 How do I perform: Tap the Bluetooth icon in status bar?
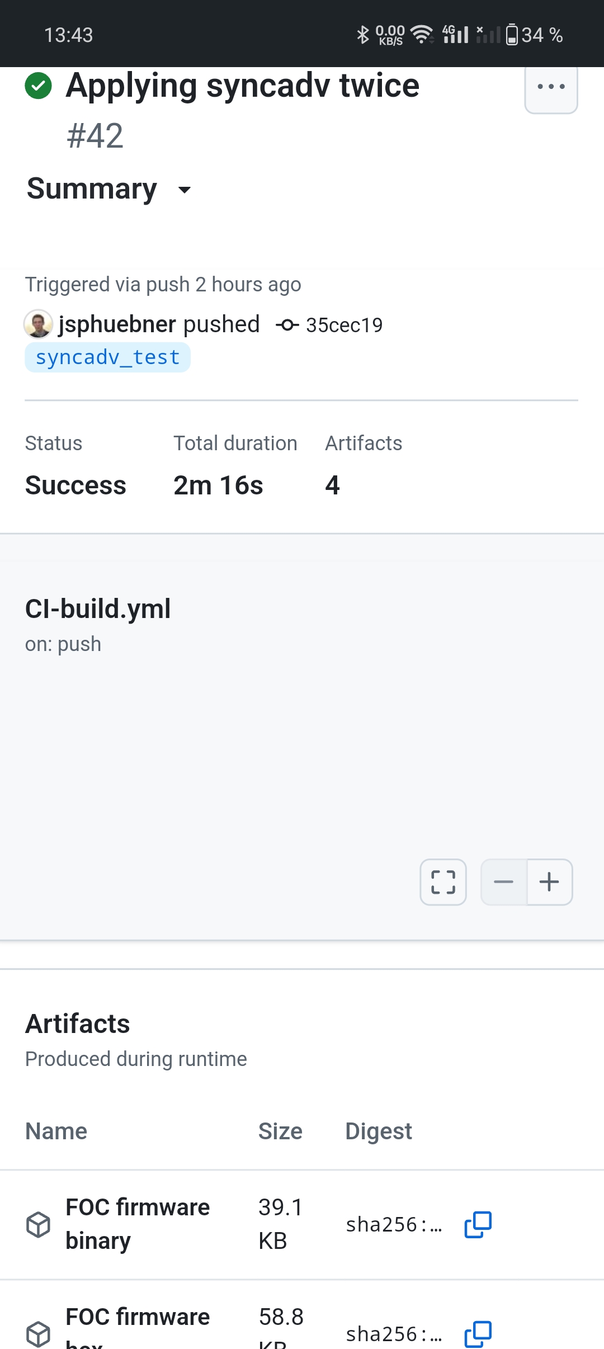[x=363, y=35]
